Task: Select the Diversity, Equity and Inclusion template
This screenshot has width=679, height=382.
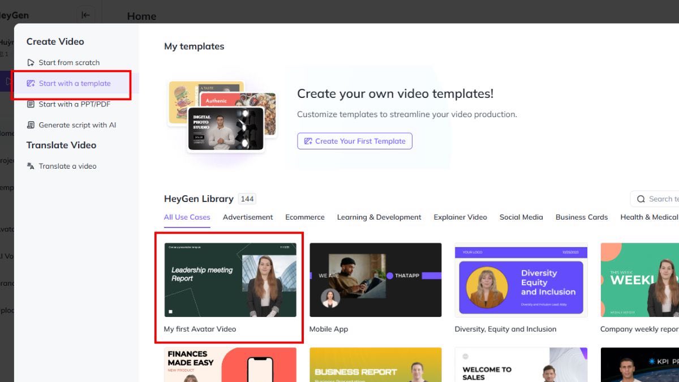Action: pyautogui.click(x=521, y=279)
